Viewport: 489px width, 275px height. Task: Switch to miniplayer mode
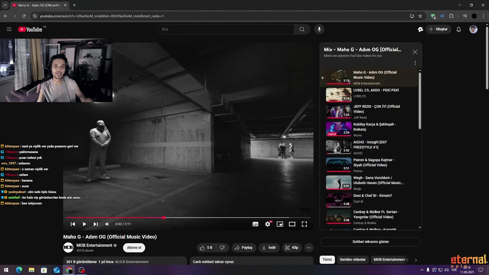pyautogui.click(x=280, y=224)
